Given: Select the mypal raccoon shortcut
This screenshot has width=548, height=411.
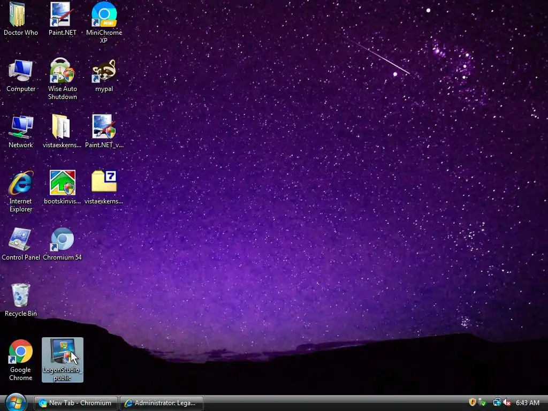Looking at the screenshot, I should [x=104, y=75].
